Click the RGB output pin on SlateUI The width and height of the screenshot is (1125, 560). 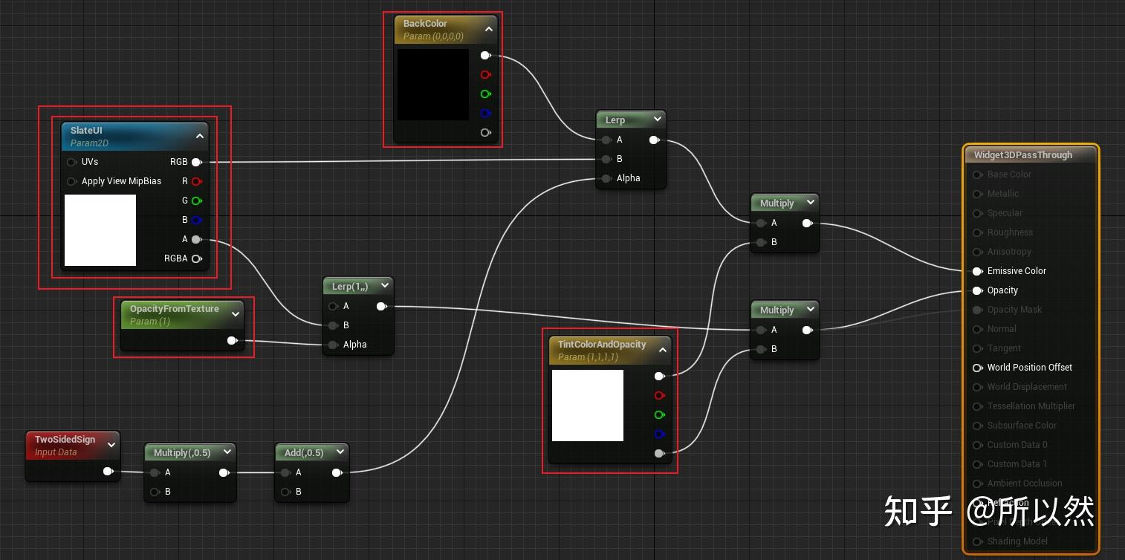[196, 162]
